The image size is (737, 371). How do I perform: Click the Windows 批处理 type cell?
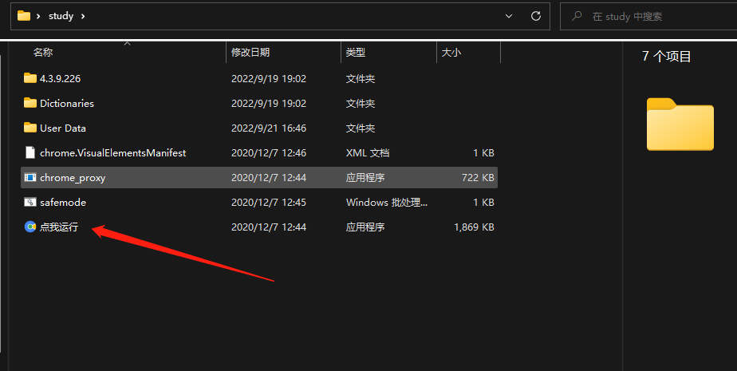387,202
